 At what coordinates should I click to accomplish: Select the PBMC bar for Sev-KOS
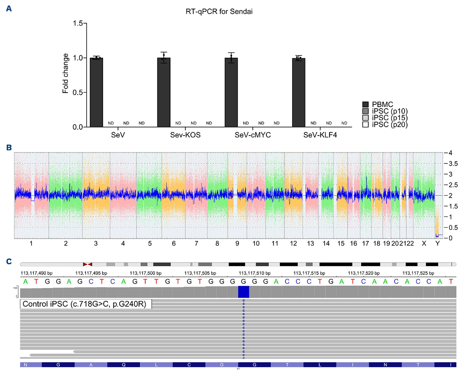pos(164,92)
